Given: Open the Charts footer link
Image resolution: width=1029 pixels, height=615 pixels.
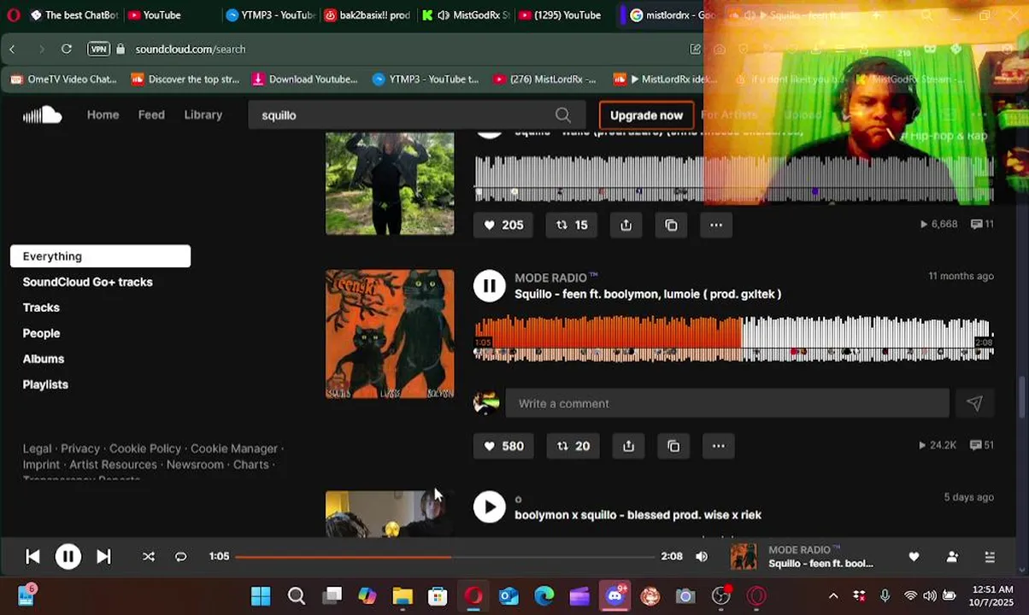Looking at the screenshot, I should tap(250, 465).
